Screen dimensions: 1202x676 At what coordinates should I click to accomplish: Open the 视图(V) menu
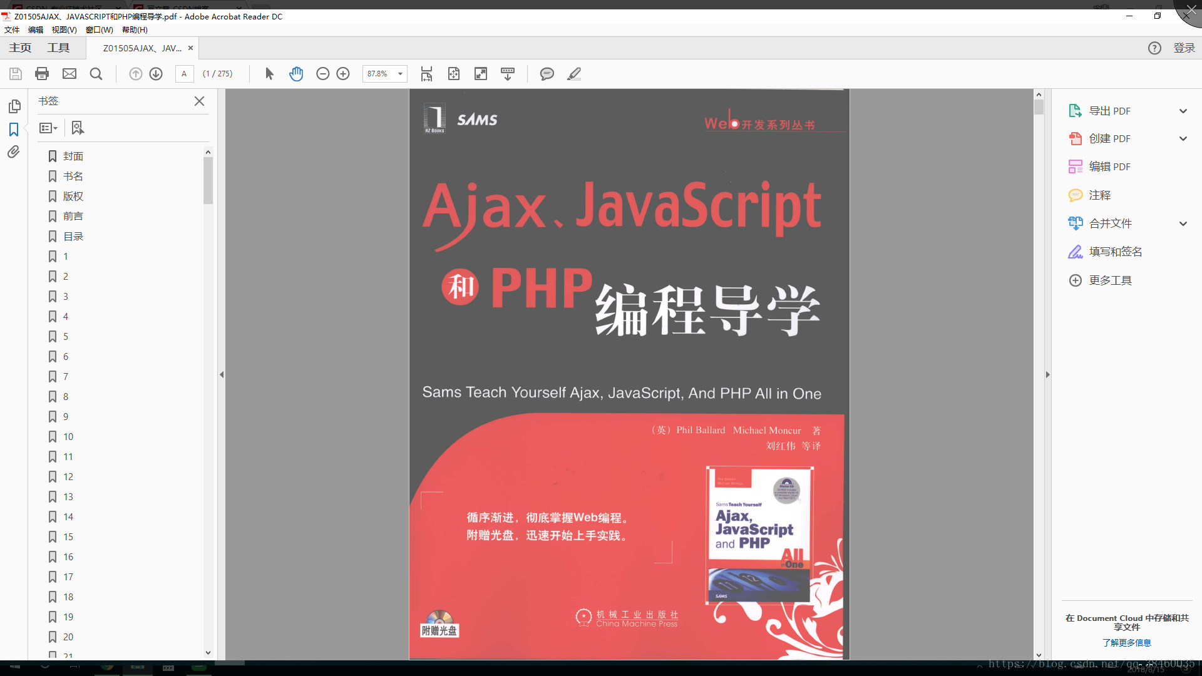coord(64,29)
